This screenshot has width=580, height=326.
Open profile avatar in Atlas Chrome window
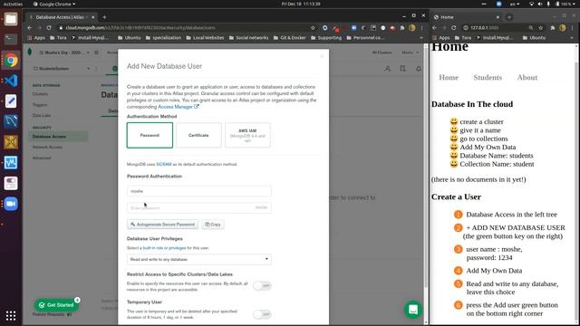[x=411, y=28]
